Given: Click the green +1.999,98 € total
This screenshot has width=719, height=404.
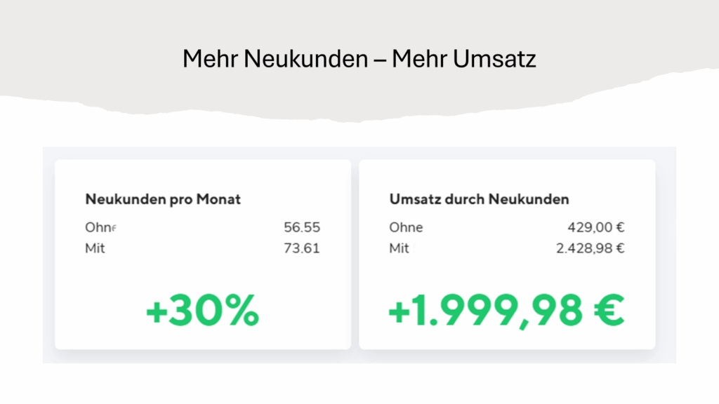Looking at the screenshot, I should coord(506,312).
